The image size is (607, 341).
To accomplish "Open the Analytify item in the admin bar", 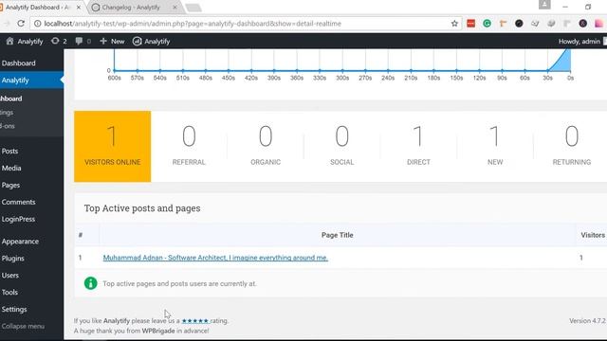I will tap(152, 42).
